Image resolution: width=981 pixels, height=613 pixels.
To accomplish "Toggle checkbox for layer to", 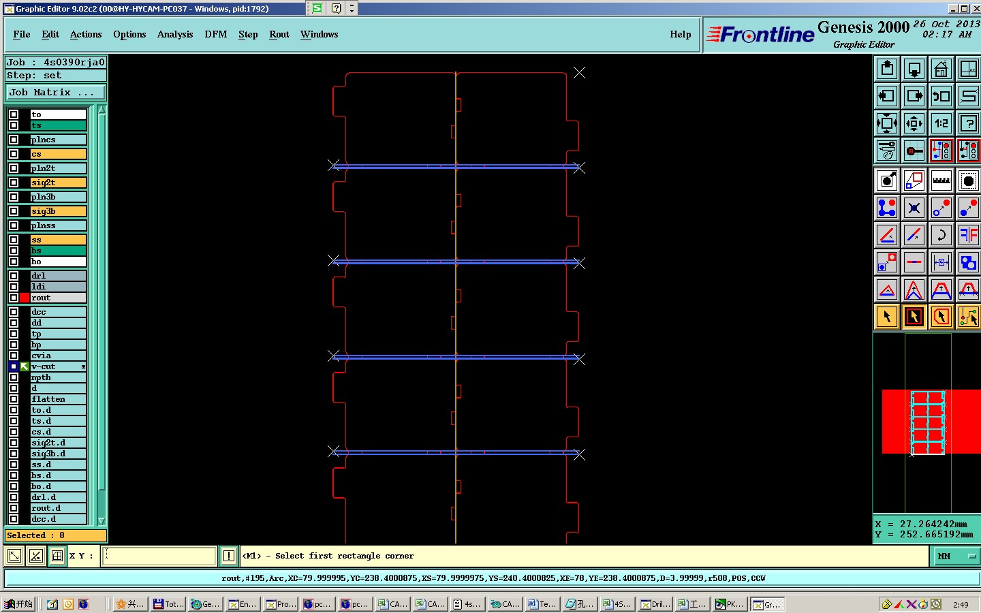I will pos(14,114).
